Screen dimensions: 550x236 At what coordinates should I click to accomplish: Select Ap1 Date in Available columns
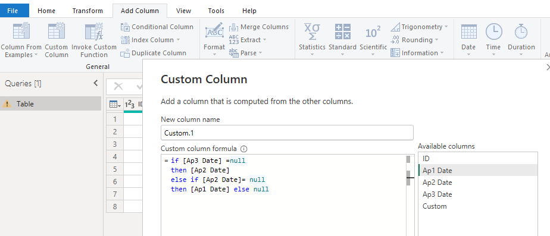[478, 171]
